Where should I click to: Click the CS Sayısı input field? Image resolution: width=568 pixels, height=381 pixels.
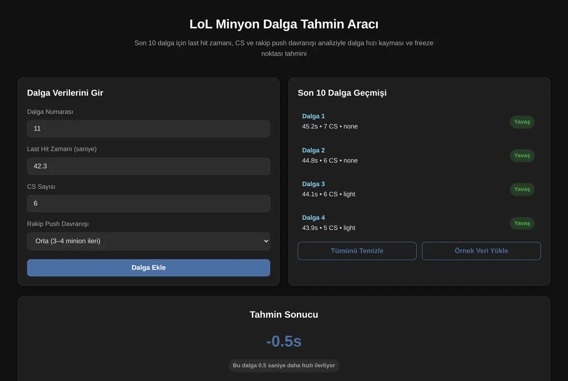[x=149, y=204]
